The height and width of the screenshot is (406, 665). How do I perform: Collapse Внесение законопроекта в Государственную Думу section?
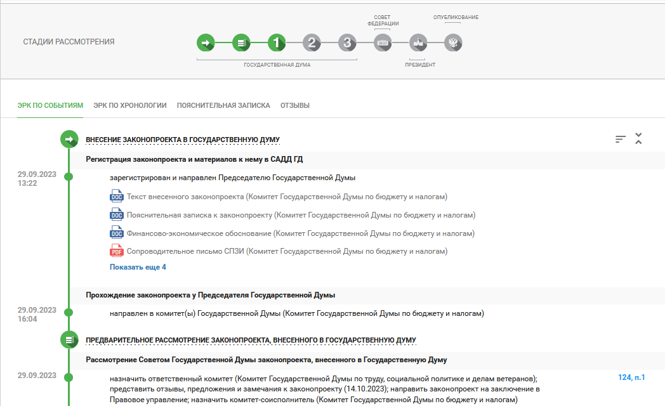(x=183, y=140)
